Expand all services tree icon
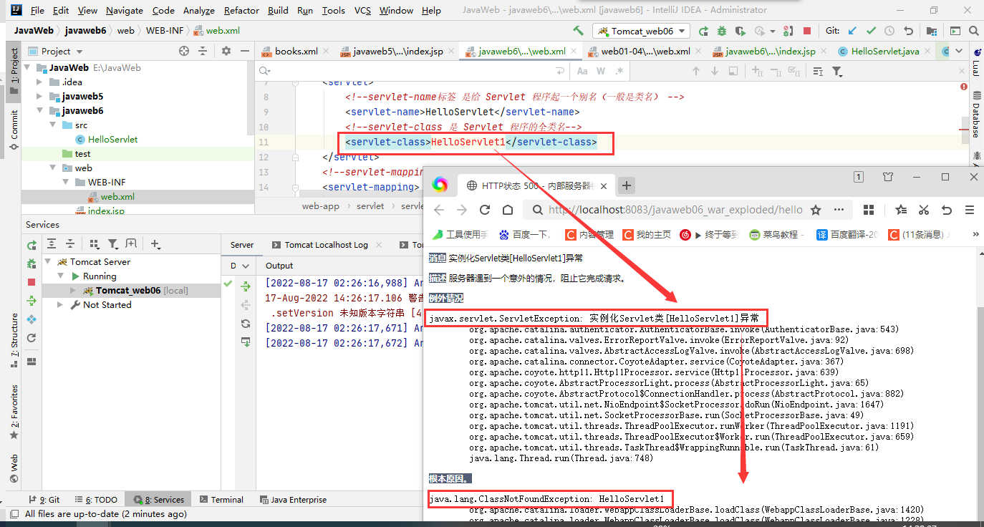 point(52,243)
